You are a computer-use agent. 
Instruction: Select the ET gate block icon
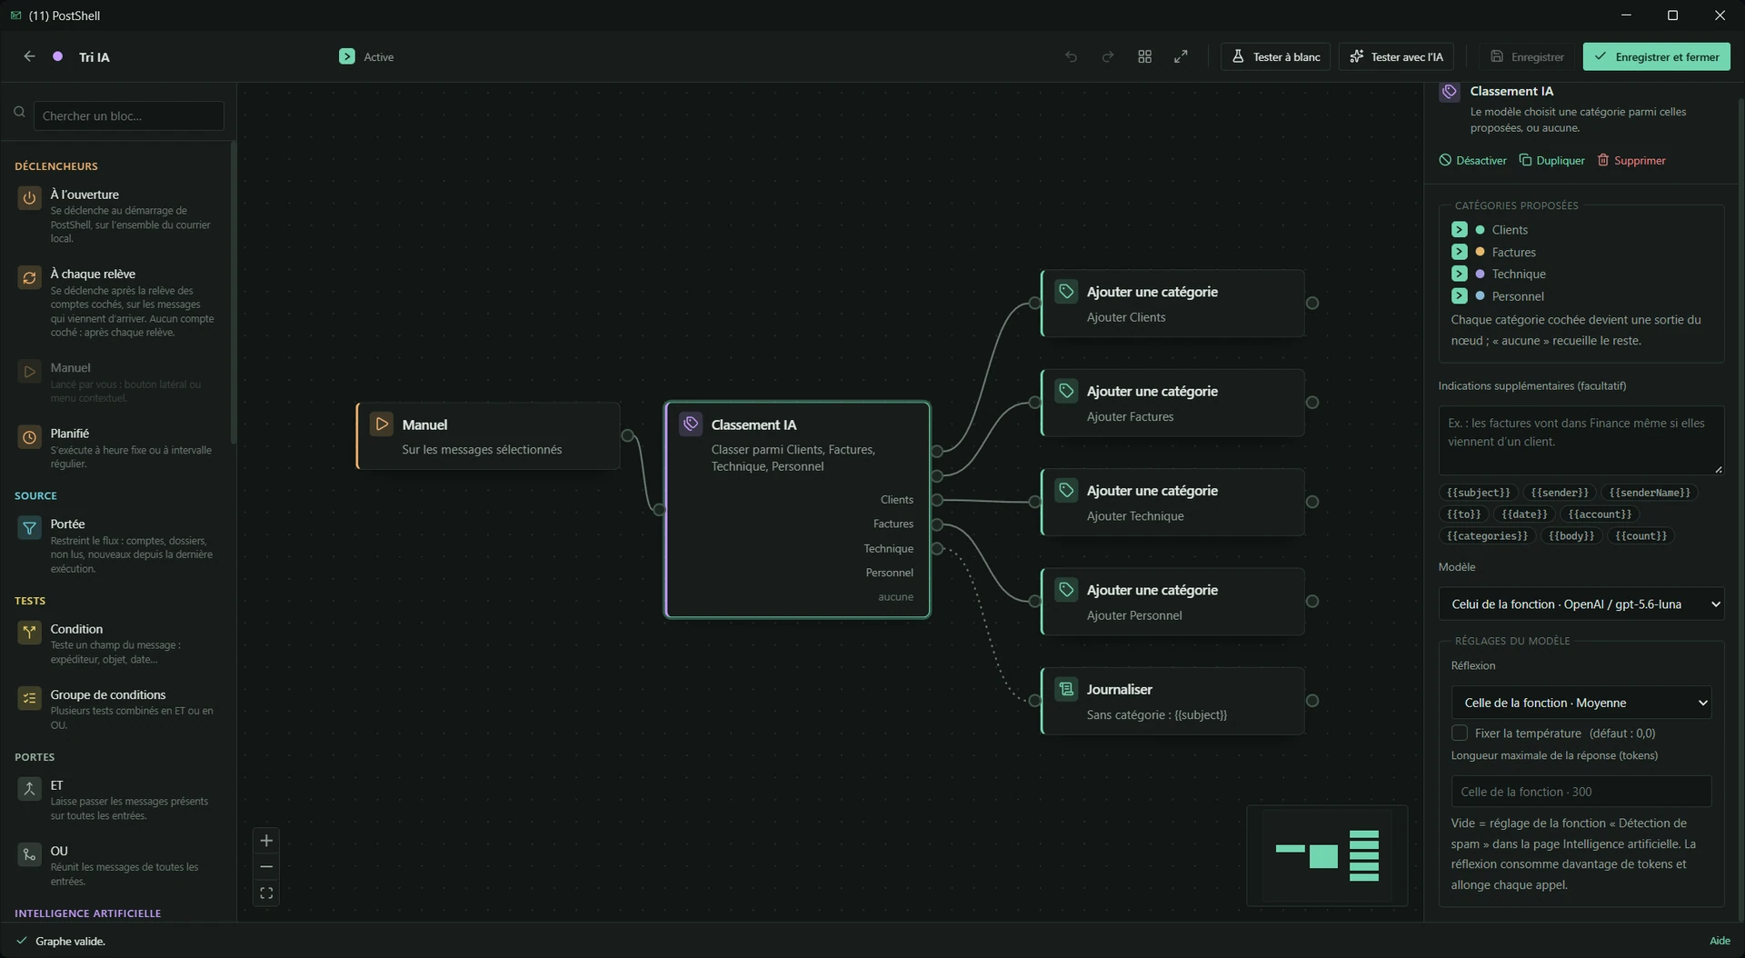tap(29, 788)
